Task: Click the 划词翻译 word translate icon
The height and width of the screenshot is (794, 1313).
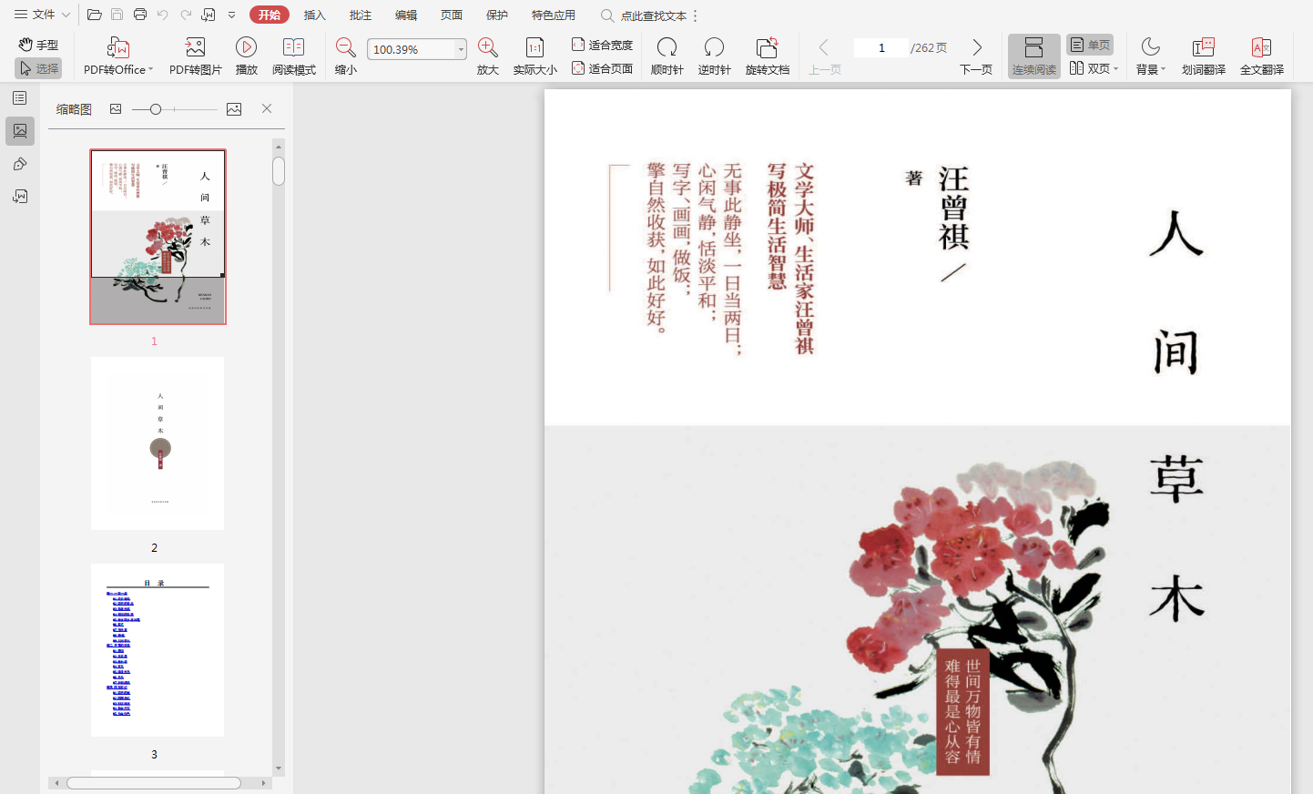Action: (x=1203, y=47)
